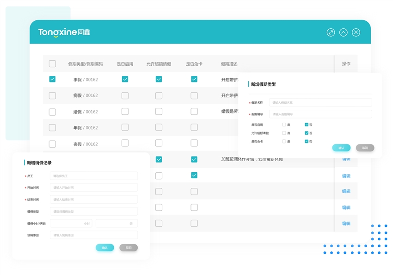Viewport: 393px width, 275px height.
Task: Toggle the select-all checkbox in table header
Action: click(x=52, y=63)
